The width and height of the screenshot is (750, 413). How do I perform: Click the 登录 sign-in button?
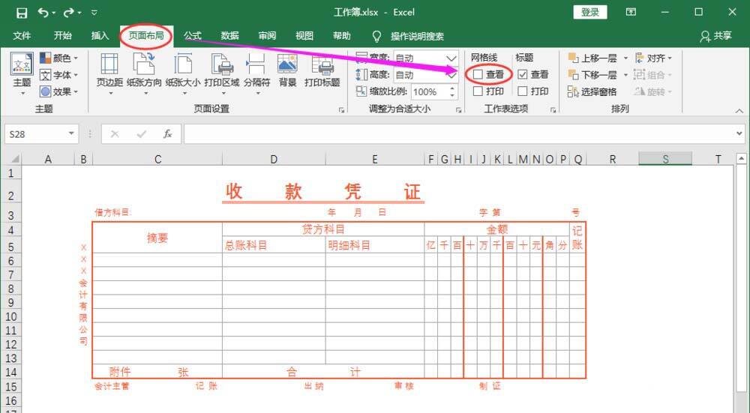[x=589, y=13]
